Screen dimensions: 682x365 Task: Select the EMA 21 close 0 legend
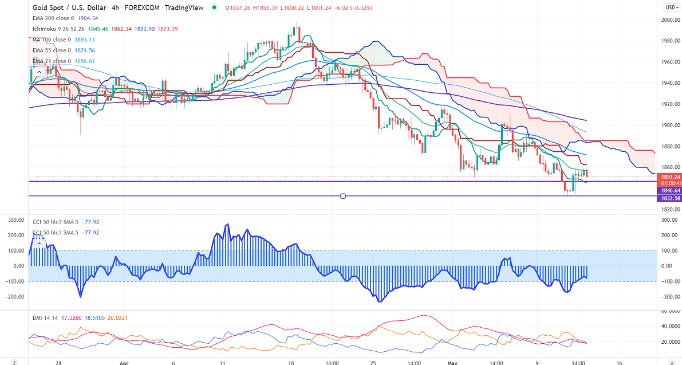(x=52, y=61)
